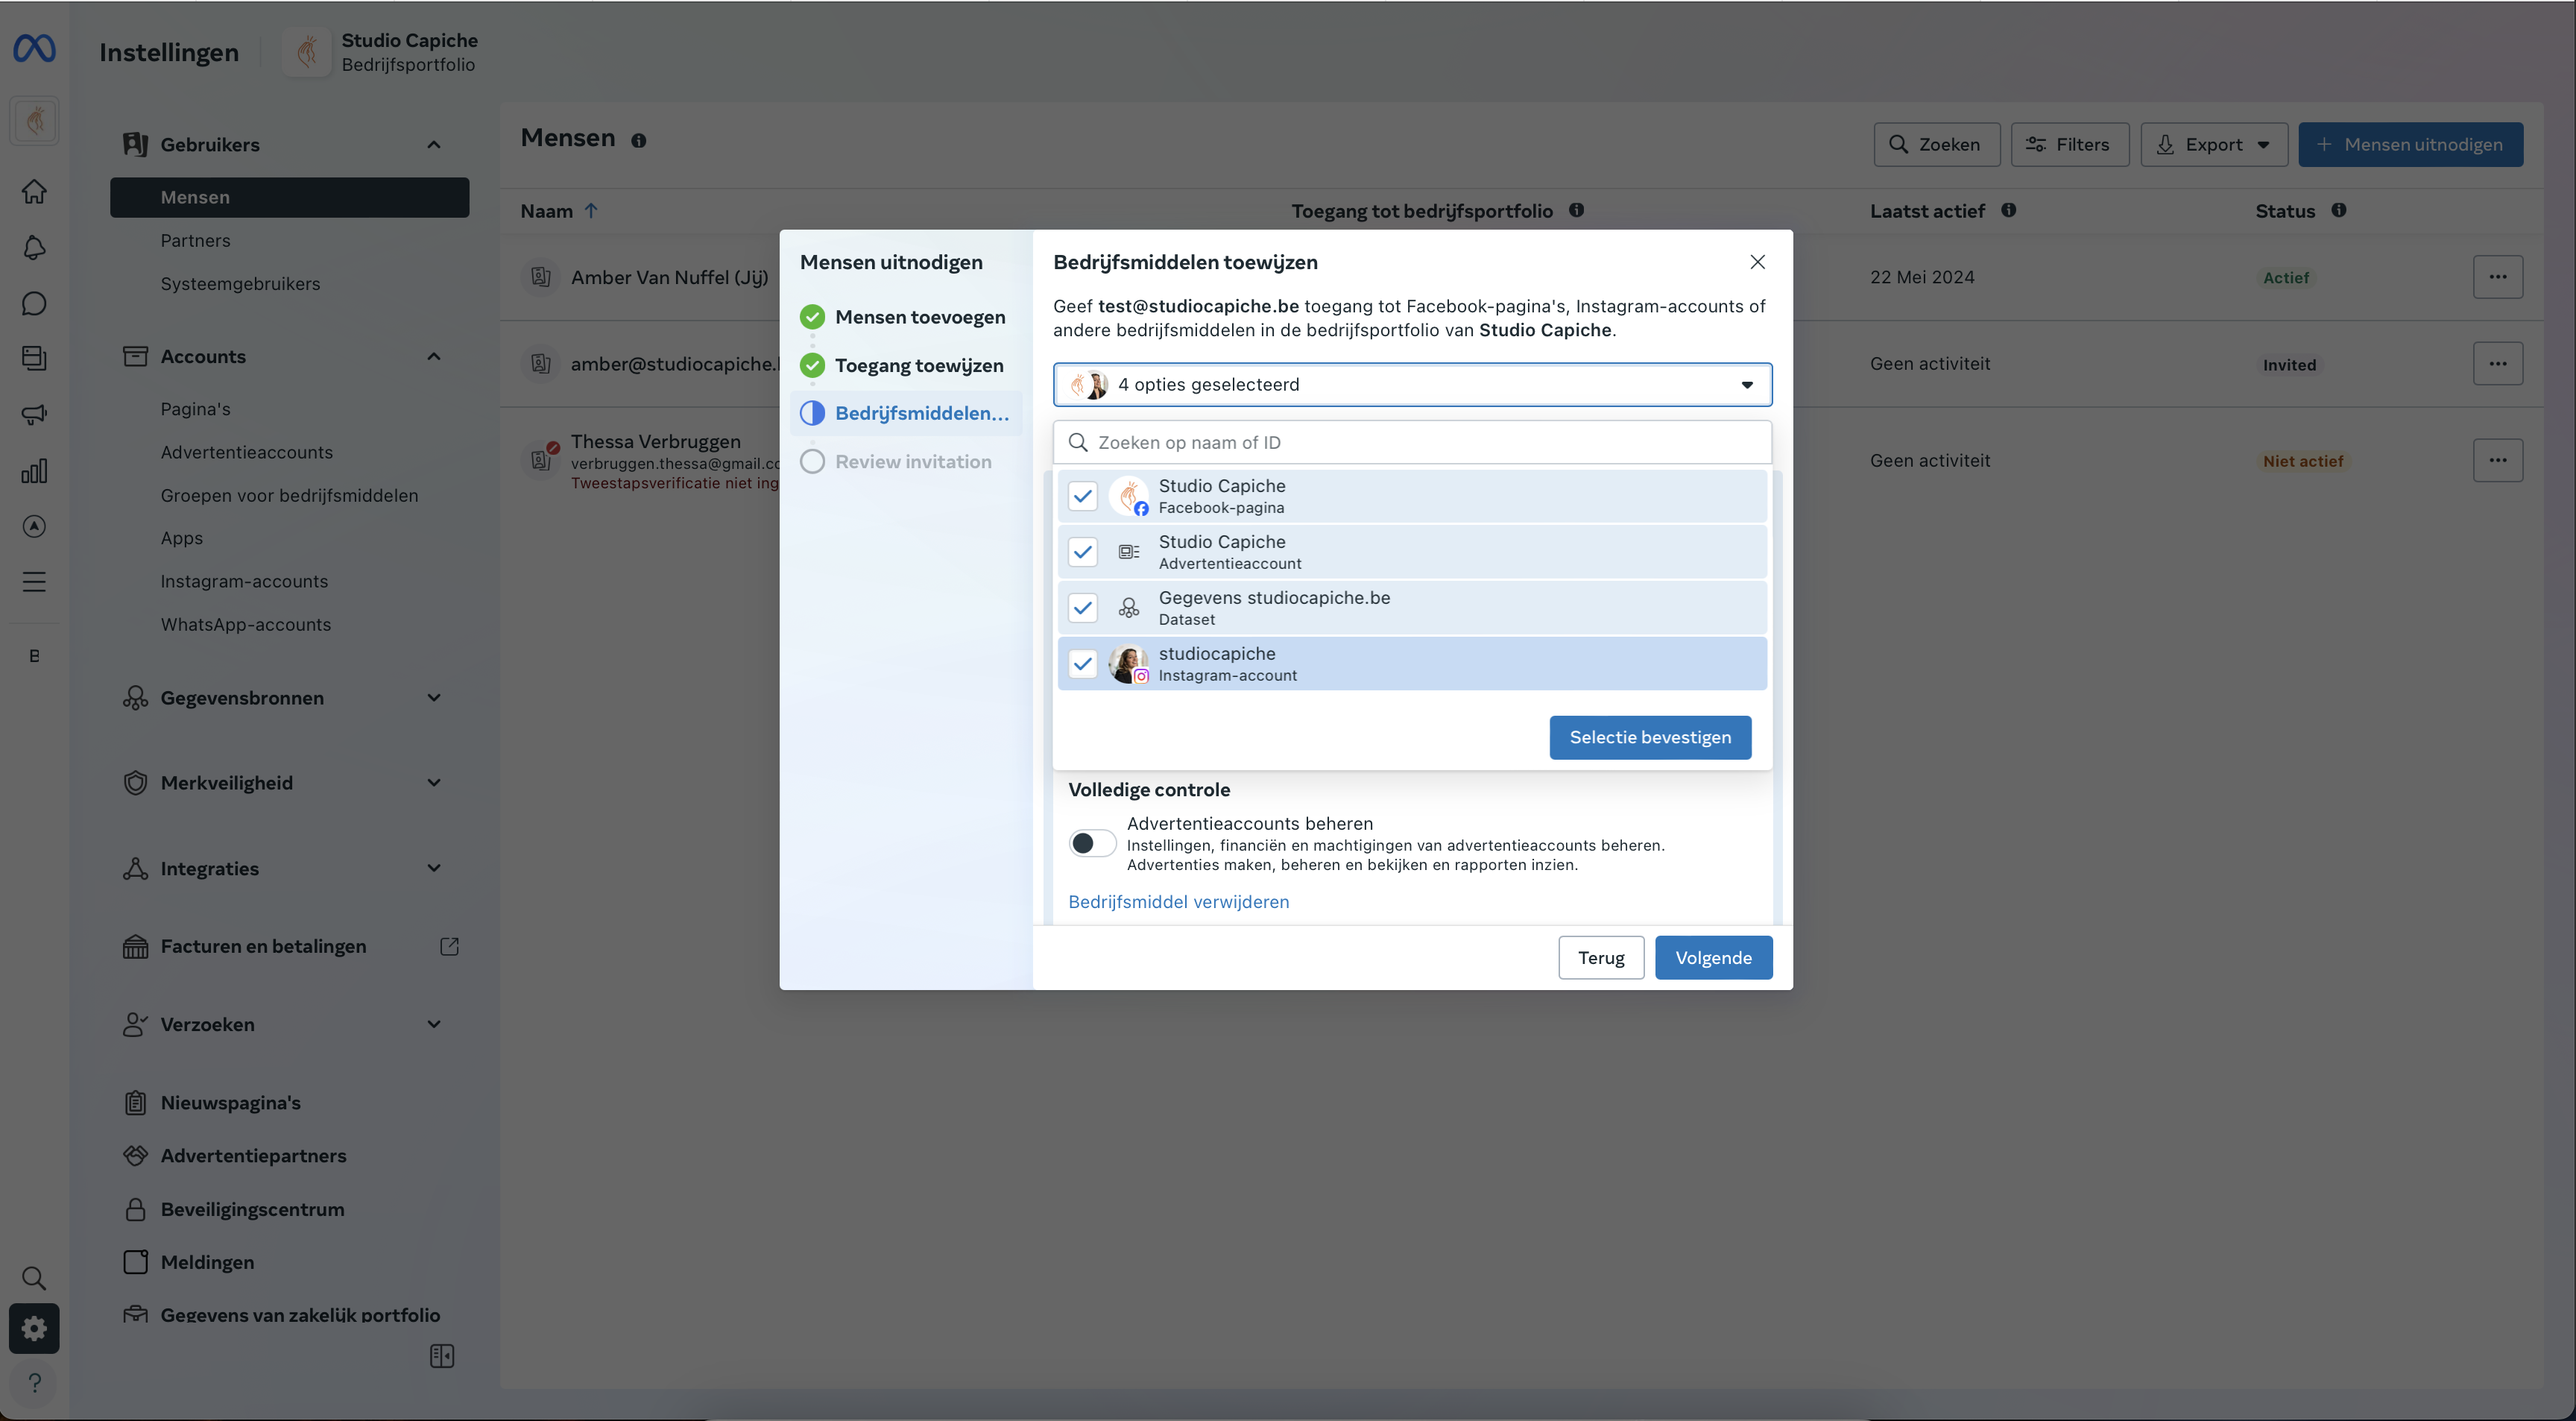Open the Home icon in left rail
The width and height of the screenshot is (2576, 1421).
tap(34, 191)
